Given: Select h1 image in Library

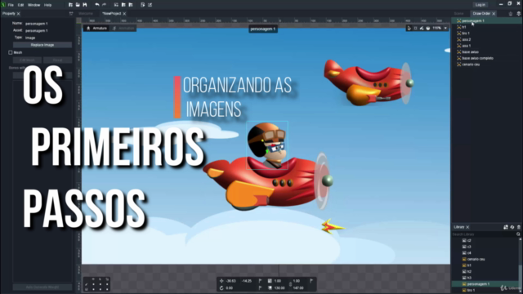Looking at the screenshot, I should 485,265.
